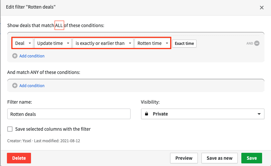Add condition to the ALL conditions group
The image size is (271, 166).
pos(32,56)
